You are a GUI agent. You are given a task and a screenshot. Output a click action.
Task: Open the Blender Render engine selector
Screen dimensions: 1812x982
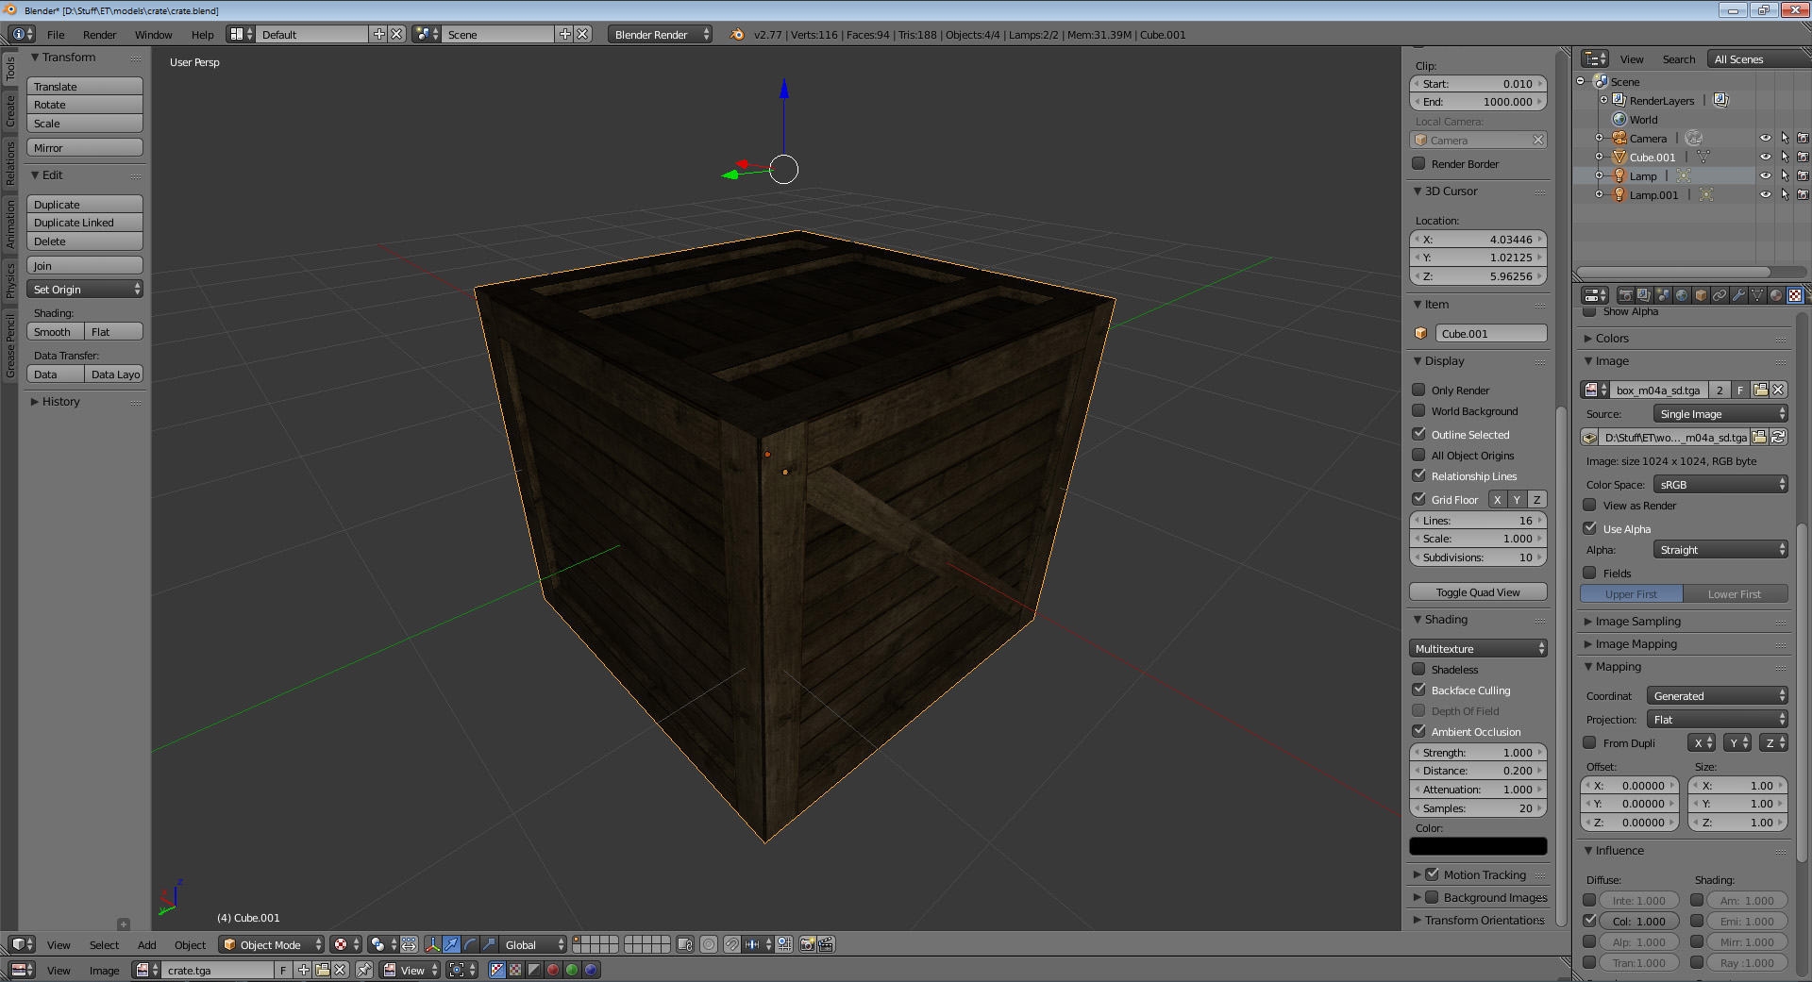coord(661,34)
